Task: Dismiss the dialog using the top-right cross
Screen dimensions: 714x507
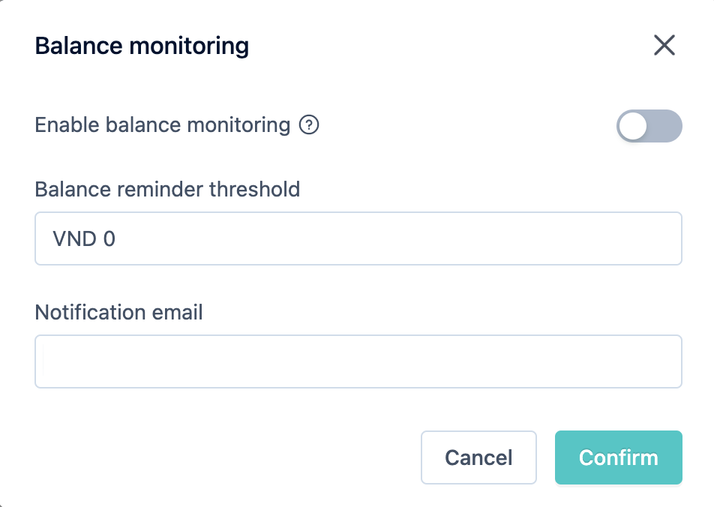Action: pyautogui.click(x=664, y=45)
